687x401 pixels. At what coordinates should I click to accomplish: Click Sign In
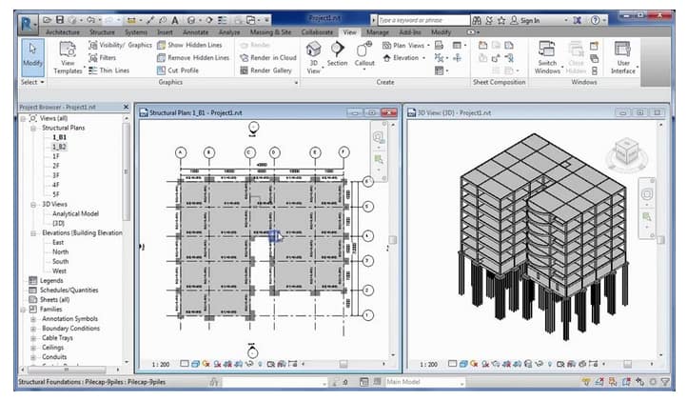(525, 20)
